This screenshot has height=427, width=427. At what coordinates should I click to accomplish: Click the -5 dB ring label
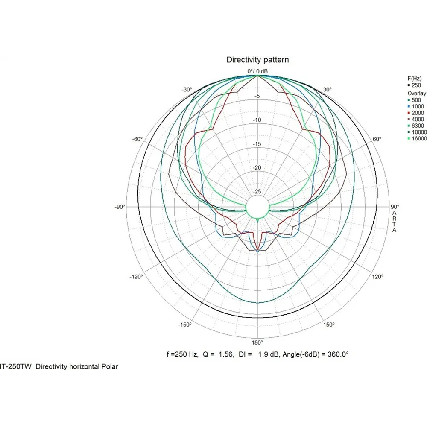pos(257,97)
